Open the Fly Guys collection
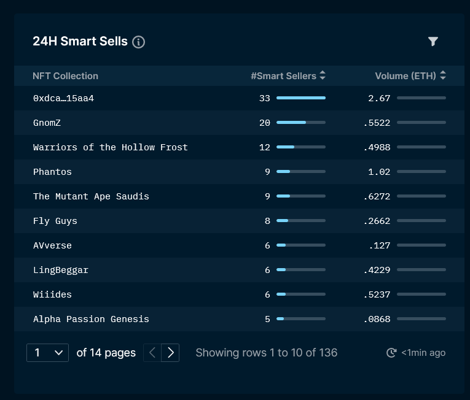This screenshot has height=400, width=470. (x=55, y=221)
